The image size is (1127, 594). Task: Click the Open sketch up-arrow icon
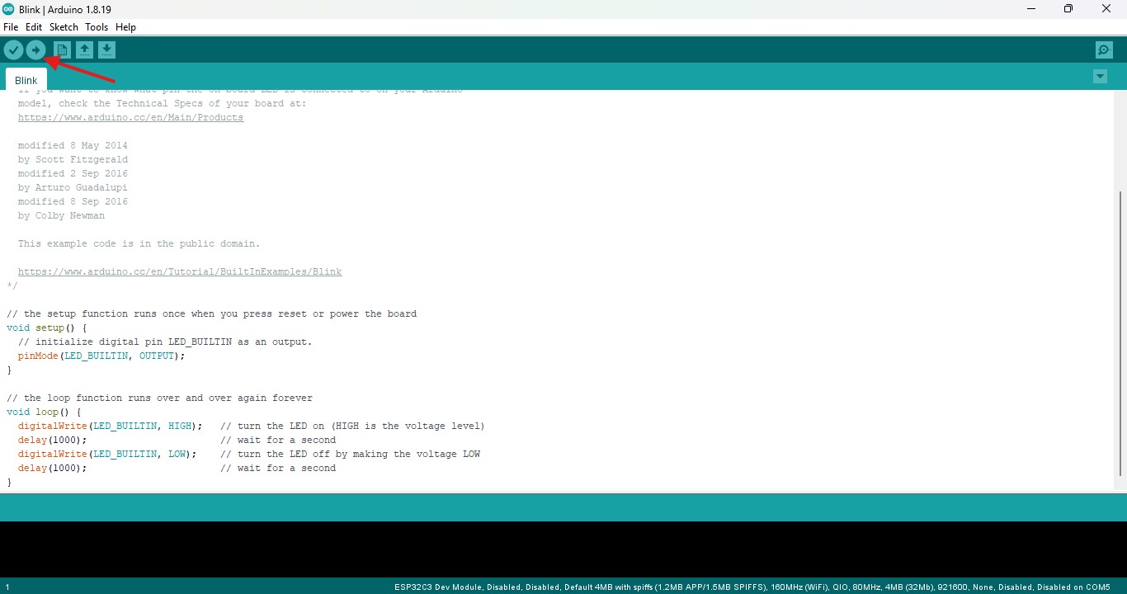[84, 50]
